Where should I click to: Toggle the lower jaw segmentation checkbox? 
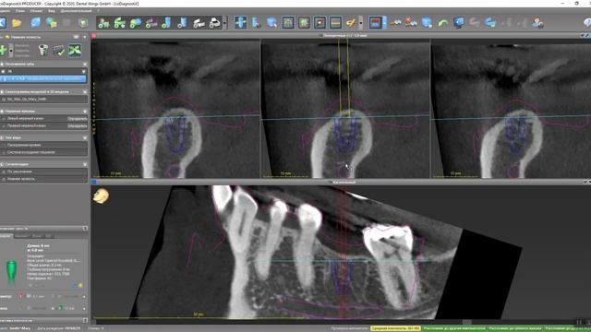pos(4,179)
